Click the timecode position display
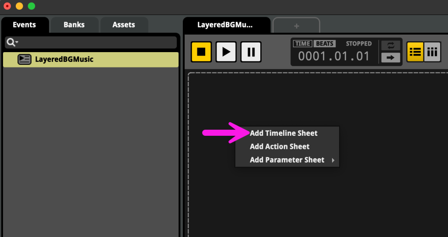The height and width of the screenshot is (237, 448). [x=334, y=56]
